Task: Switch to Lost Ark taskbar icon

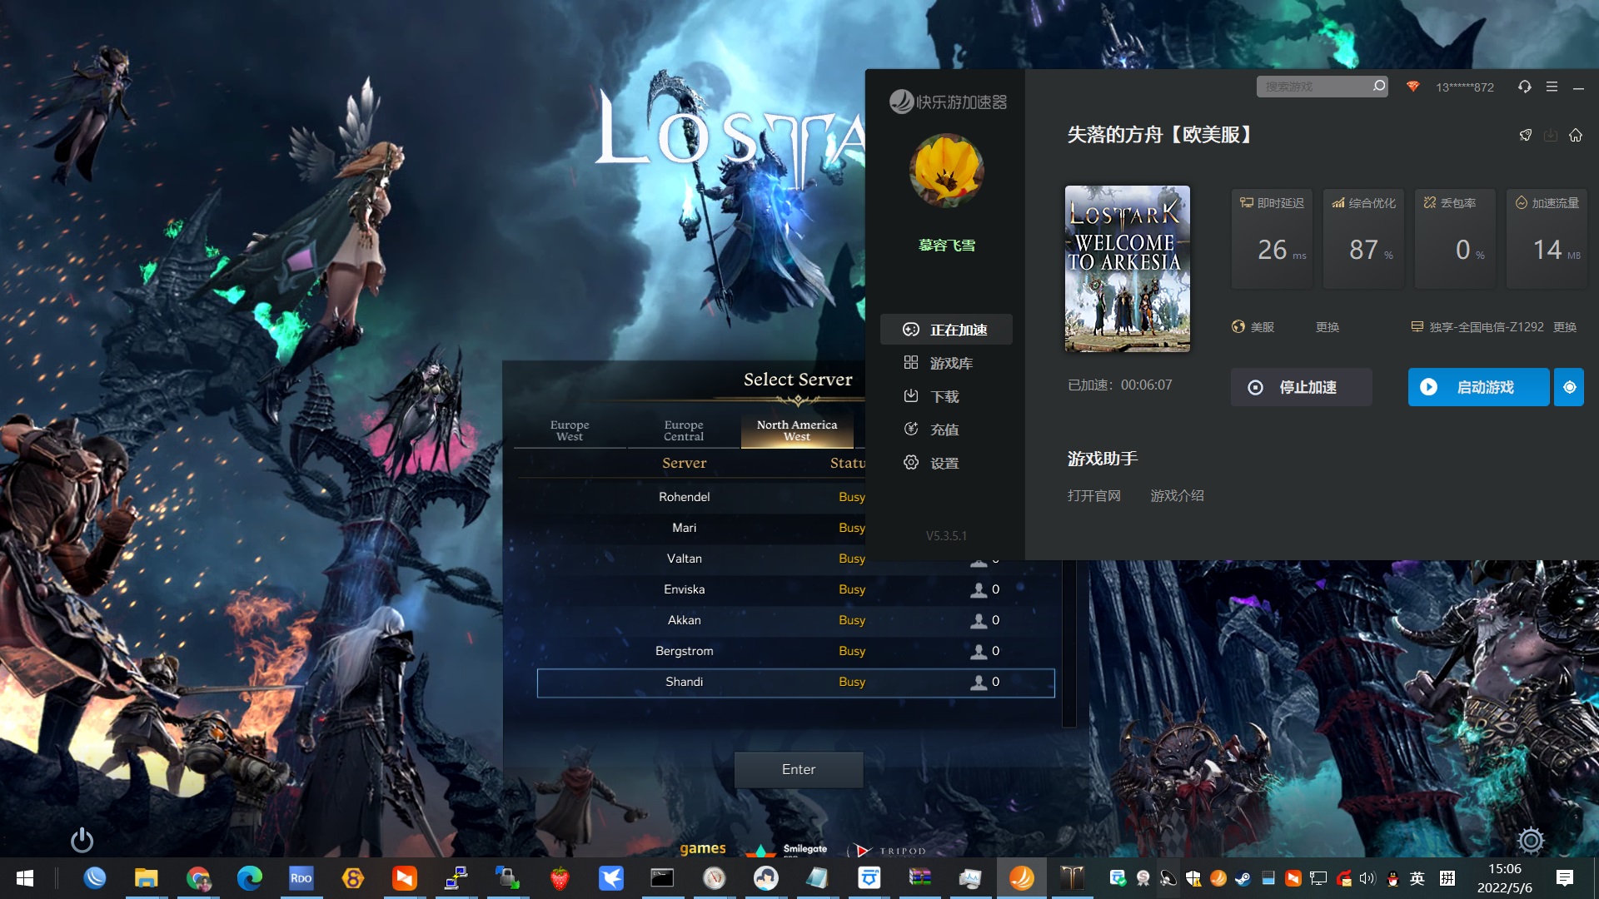Action: [x=1072, y=877]
